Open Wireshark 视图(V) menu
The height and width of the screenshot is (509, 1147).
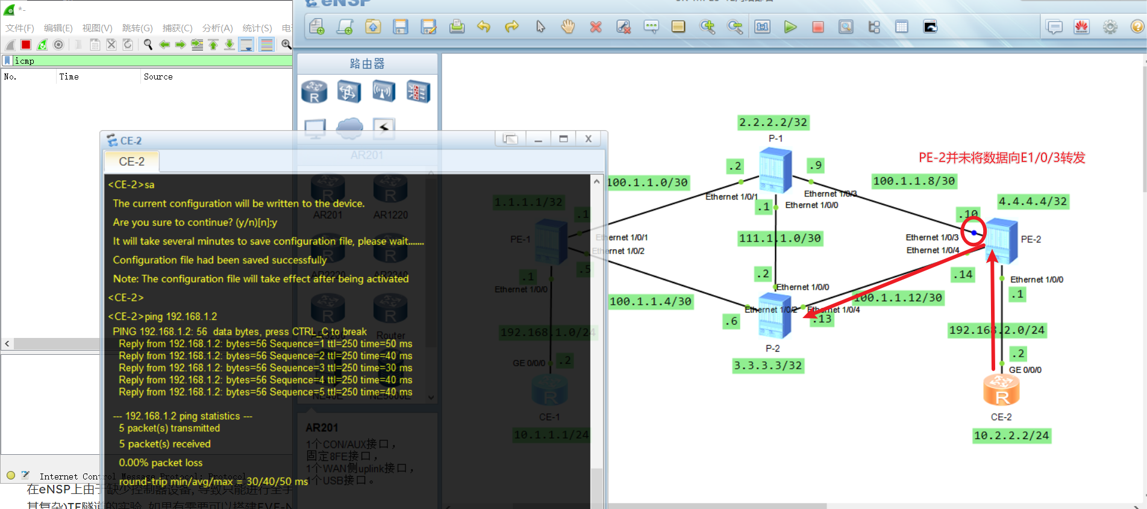(98, 28)
